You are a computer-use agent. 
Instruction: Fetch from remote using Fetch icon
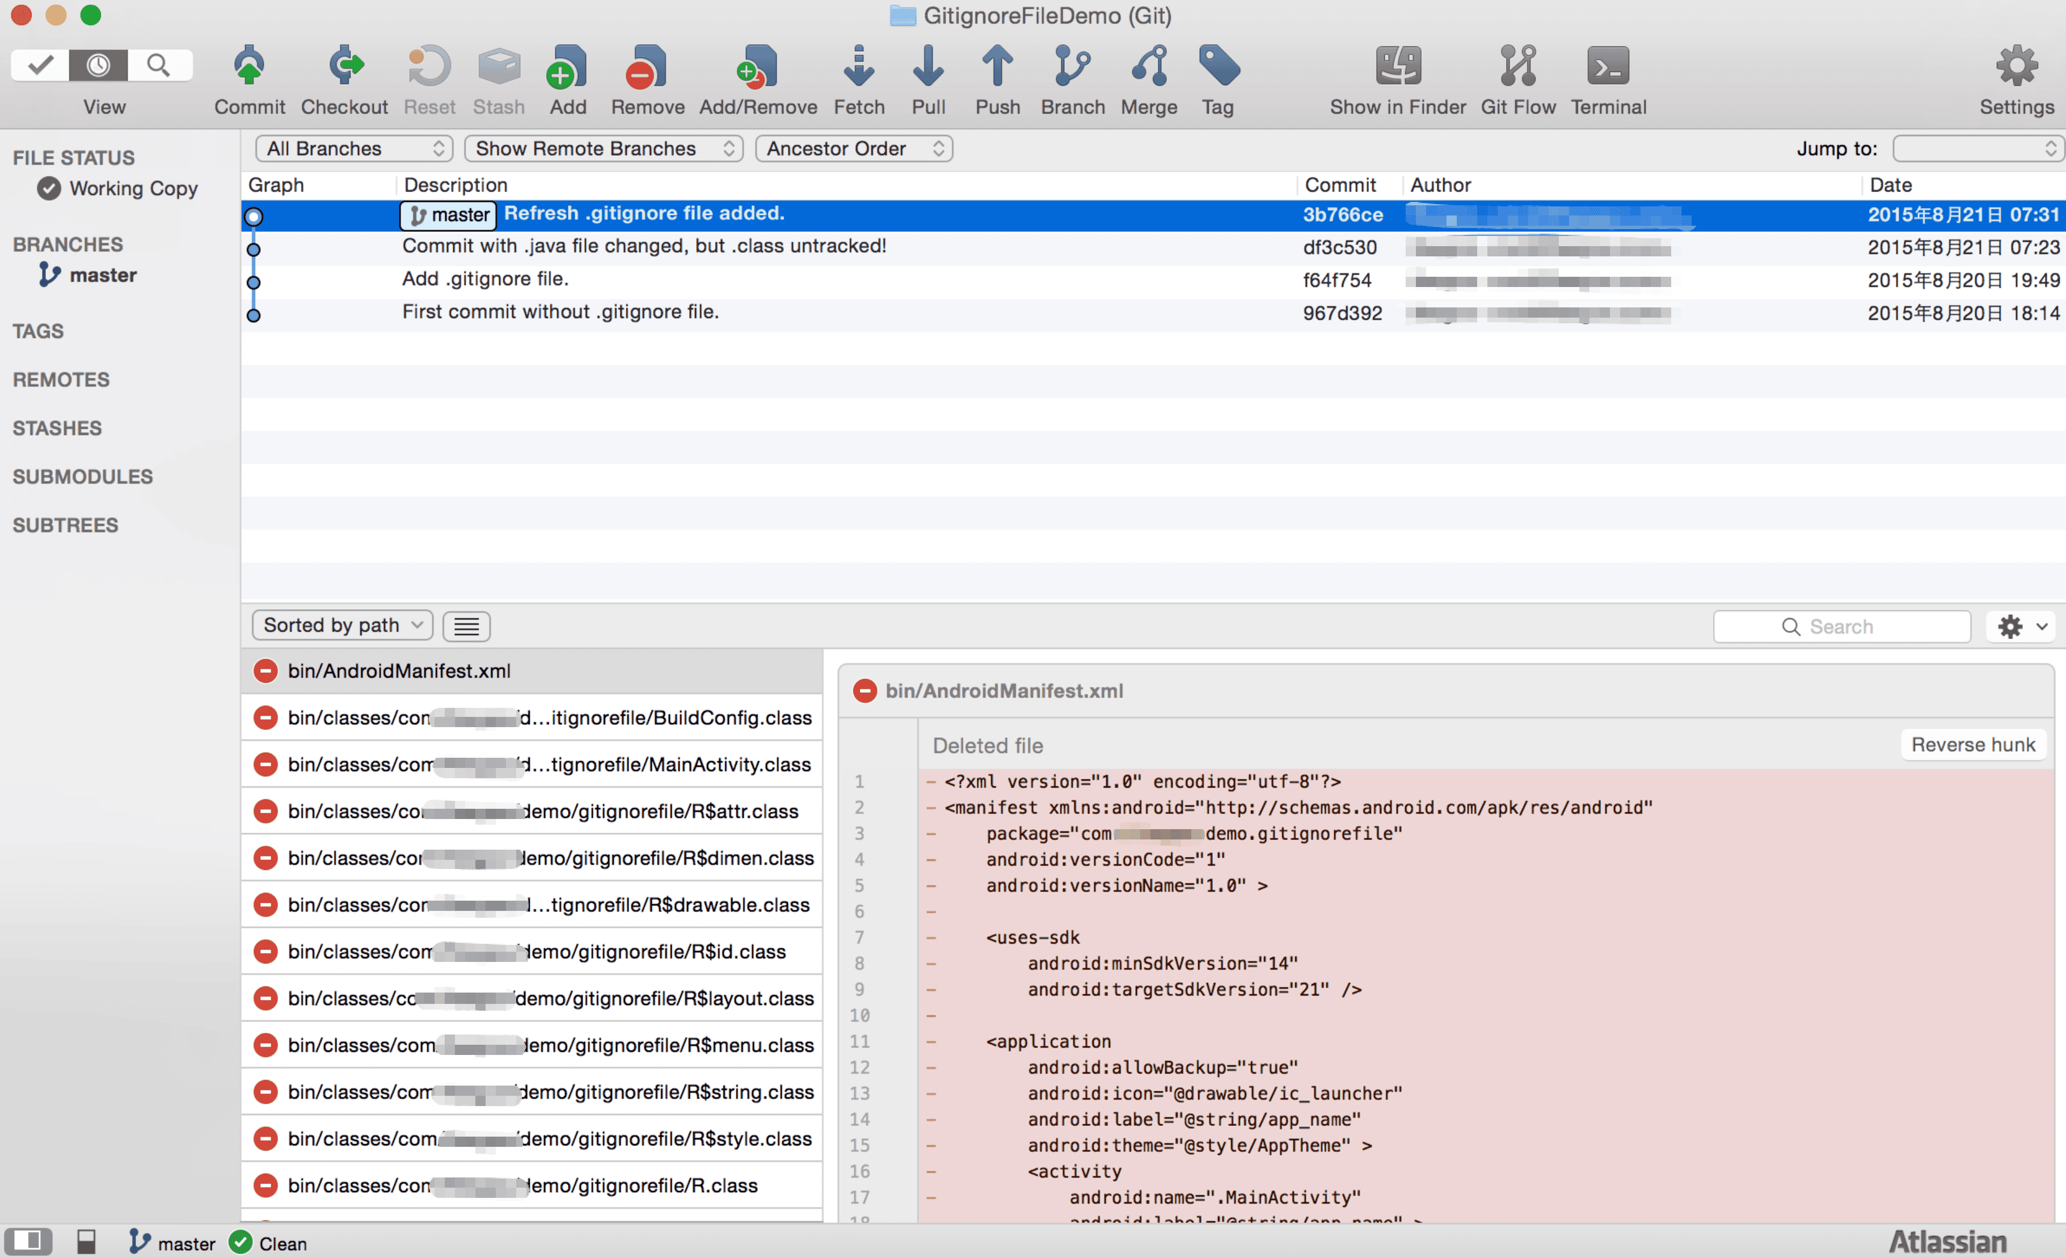(859, 66)
